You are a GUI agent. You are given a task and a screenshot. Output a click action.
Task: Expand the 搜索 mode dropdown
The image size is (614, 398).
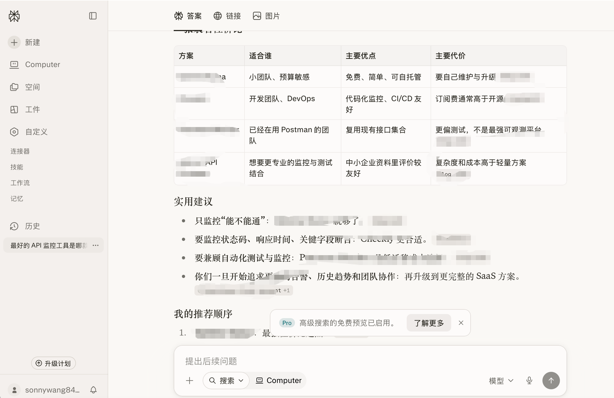(x=226, y=381)
